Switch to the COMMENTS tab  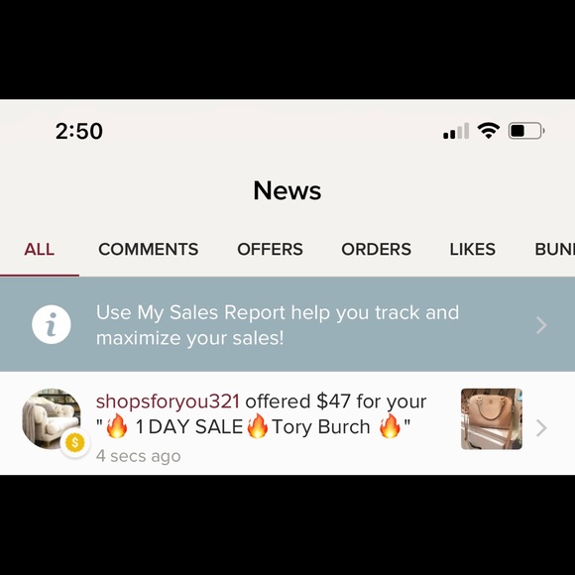click(x=148, y=250)
